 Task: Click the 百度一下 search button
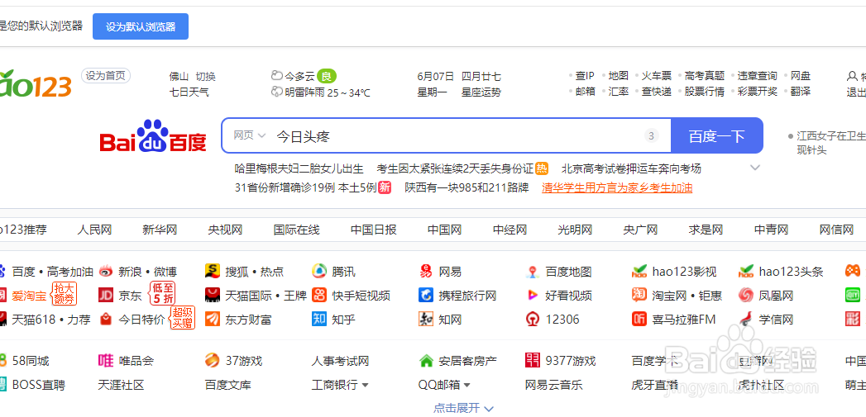tap(717, 135)
